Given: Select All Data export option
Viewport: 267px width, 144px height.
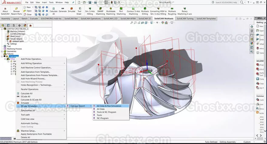Looking at the screenshot, I should pyautogui.click(x=111, y=109).
